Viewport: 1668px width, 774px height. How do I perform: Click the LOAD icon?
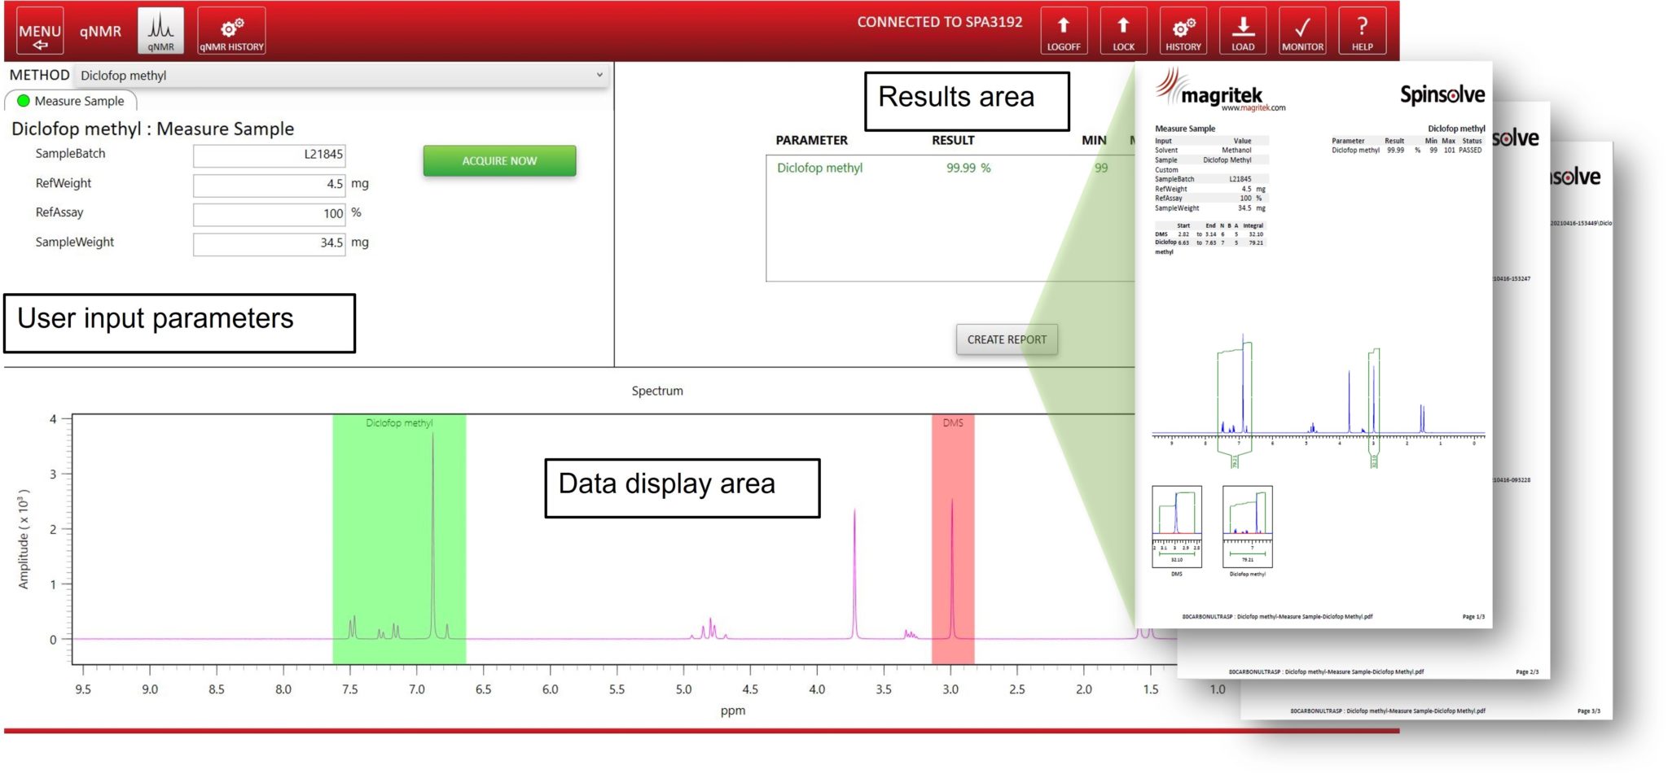1244,31
